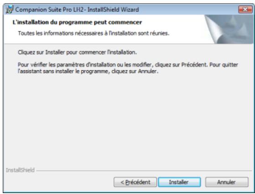Click the word Installer in the instruction sentence
255x194 pixels.
(x=55, y=52)
